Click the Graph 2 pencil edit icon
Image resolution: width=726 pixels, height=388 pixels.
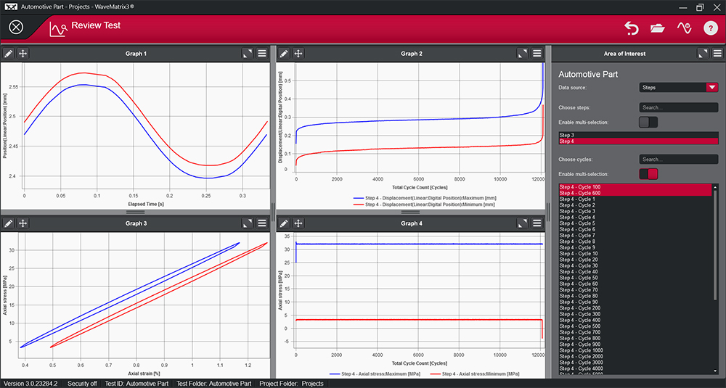click(x=284, y=54)
